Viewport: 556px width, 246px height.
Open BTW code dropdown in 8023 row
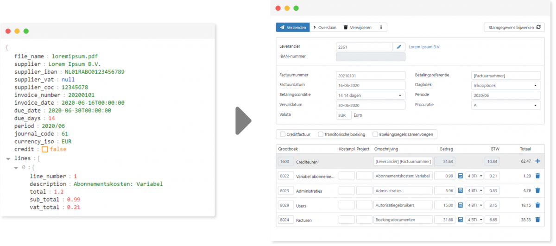click(x=474, y=190)
